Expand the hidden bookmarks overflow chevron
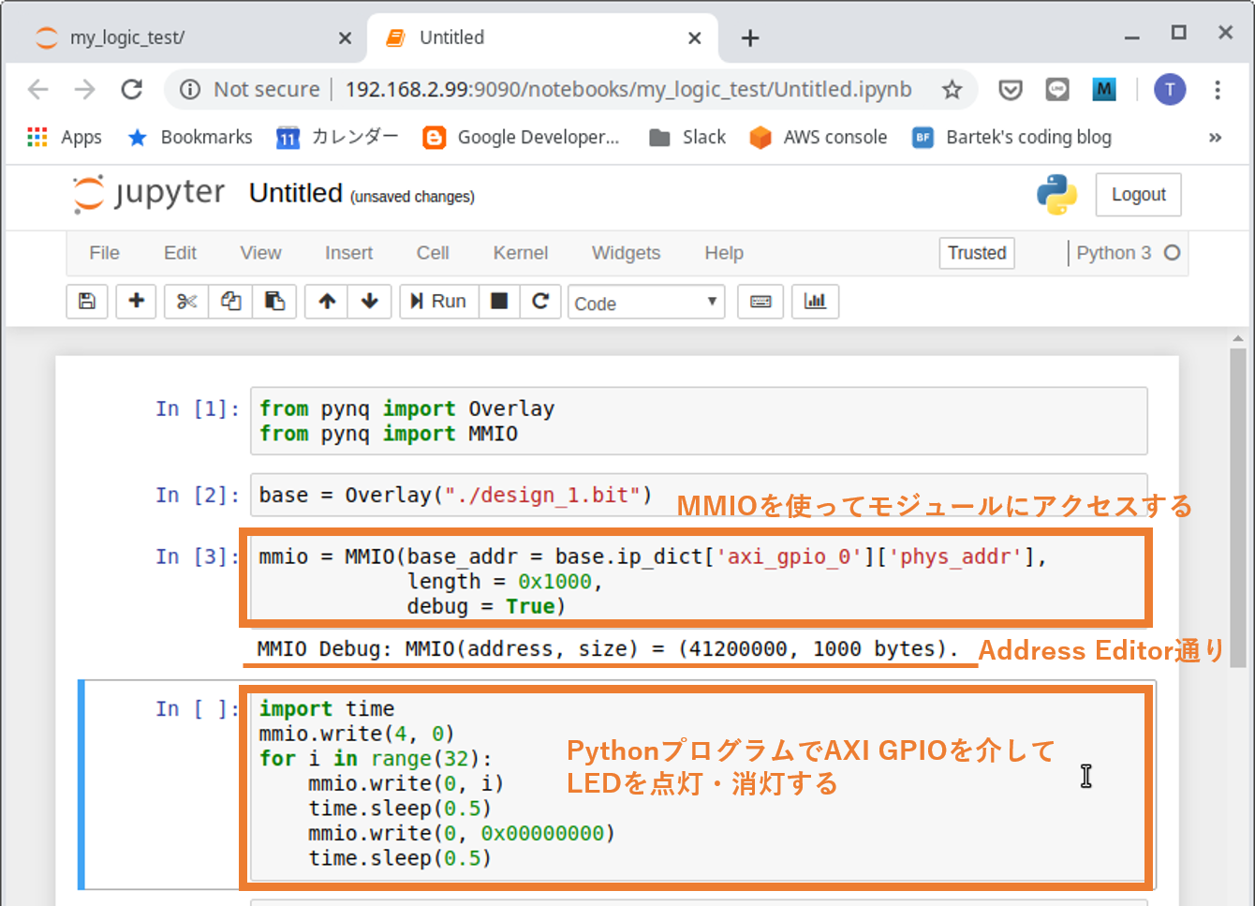Image resolution: width=1255 pixels, height=906 pixels. 1215,137
